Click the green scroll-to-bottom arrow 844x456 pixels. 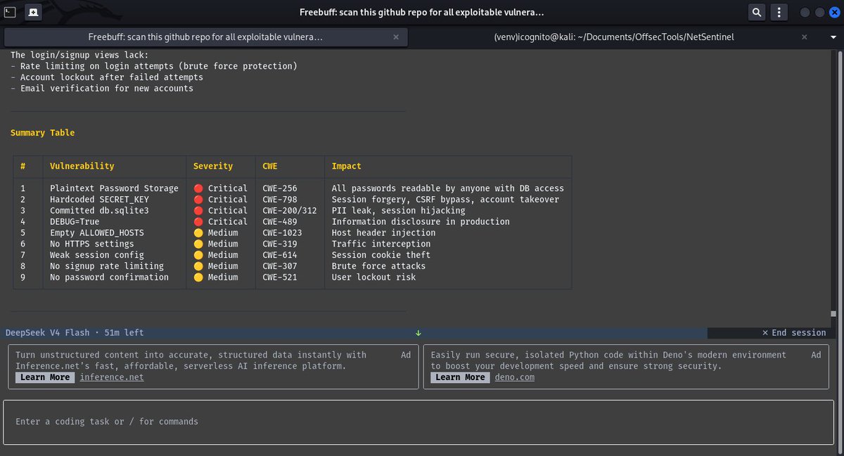click(x=418, y=332)
